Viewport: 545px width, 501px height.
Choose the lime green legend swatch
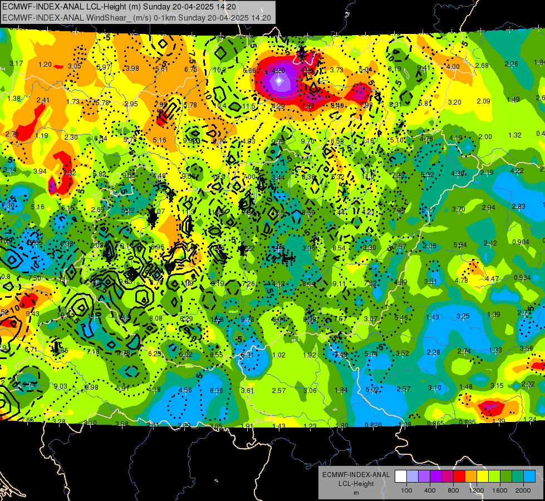tap(494, 477)
